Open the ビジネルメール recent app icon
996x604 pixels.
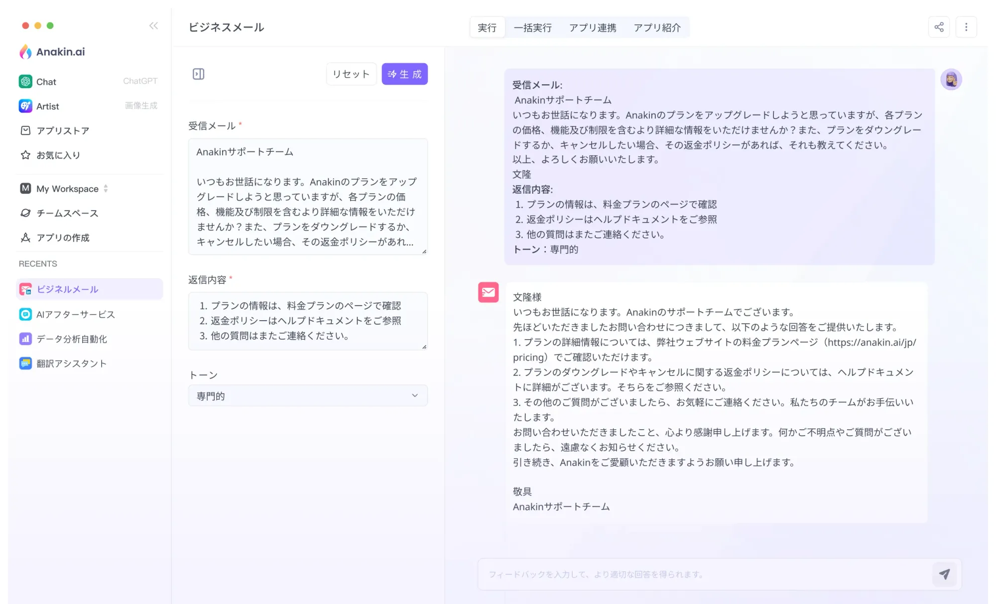pyautogui.click(x=25, y=289)
